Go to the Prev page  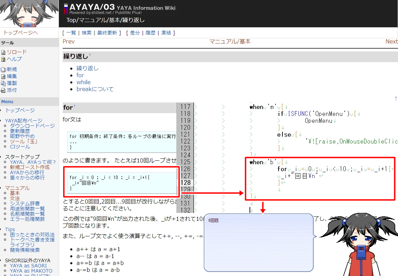click(69, 41)
